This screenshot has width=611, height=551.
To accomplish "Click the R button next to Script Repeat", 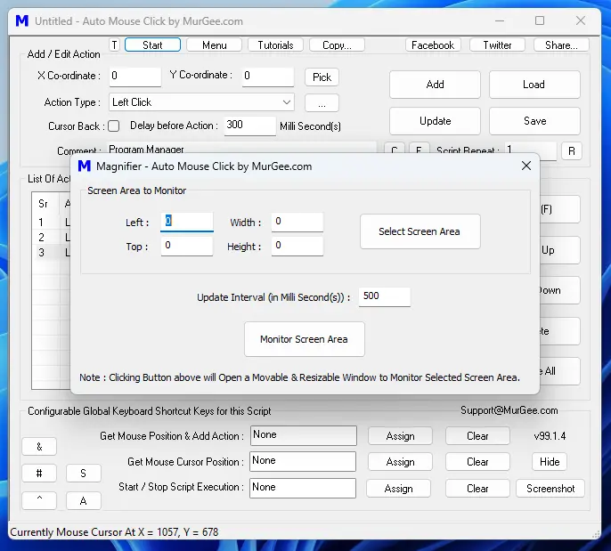I will tap(572, 151).
